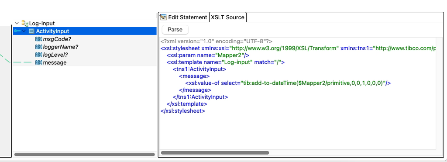Click the xsl:param name="Mapper2" line
The width and height of the screenshot is (447, 162).
point(208,55)
